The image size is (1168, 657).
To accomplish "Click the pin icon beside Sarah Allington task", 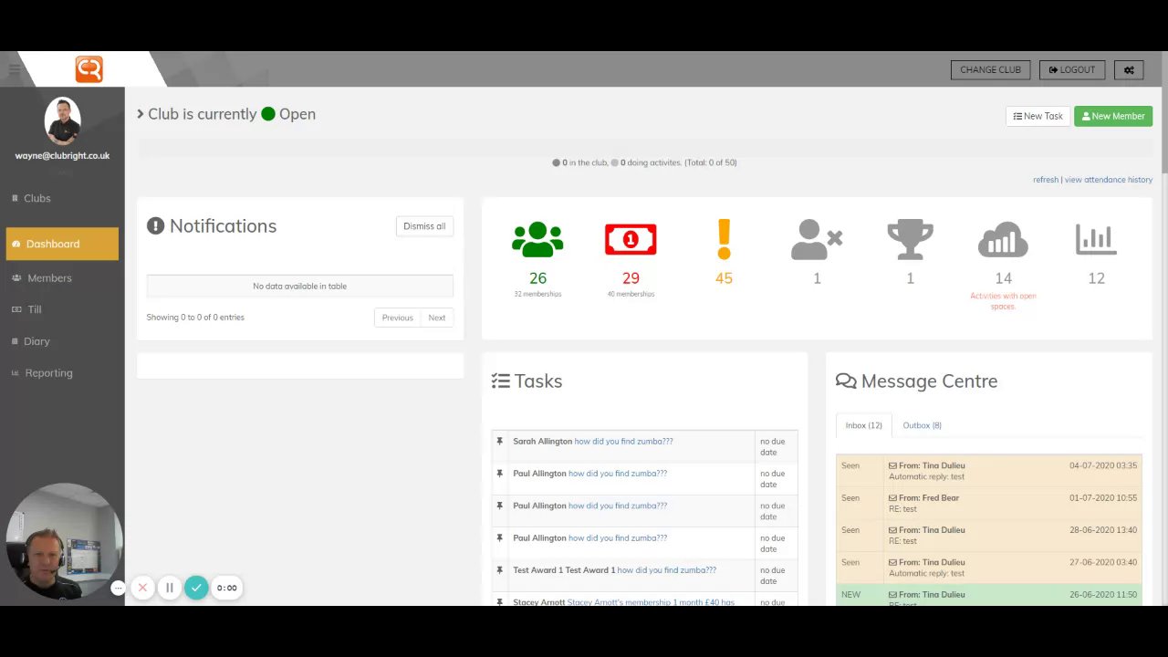I will pos(499,442).
